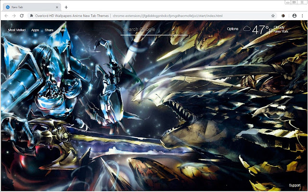308x192 pixels.
Task: Bookmark this page with the star icon
Action: (273, 16)
